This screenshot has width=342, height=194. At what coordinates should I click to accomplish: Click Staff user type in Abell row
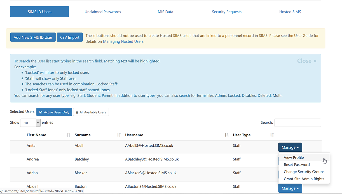(x=237, y=146)
